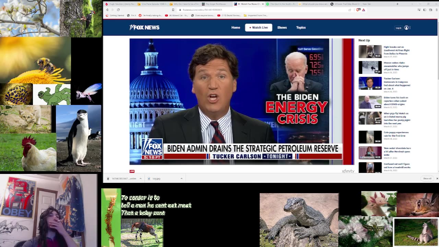This screenshot has width=439, height=247.
Task: Open the user account profile icon
Action: tap(406, 27)
